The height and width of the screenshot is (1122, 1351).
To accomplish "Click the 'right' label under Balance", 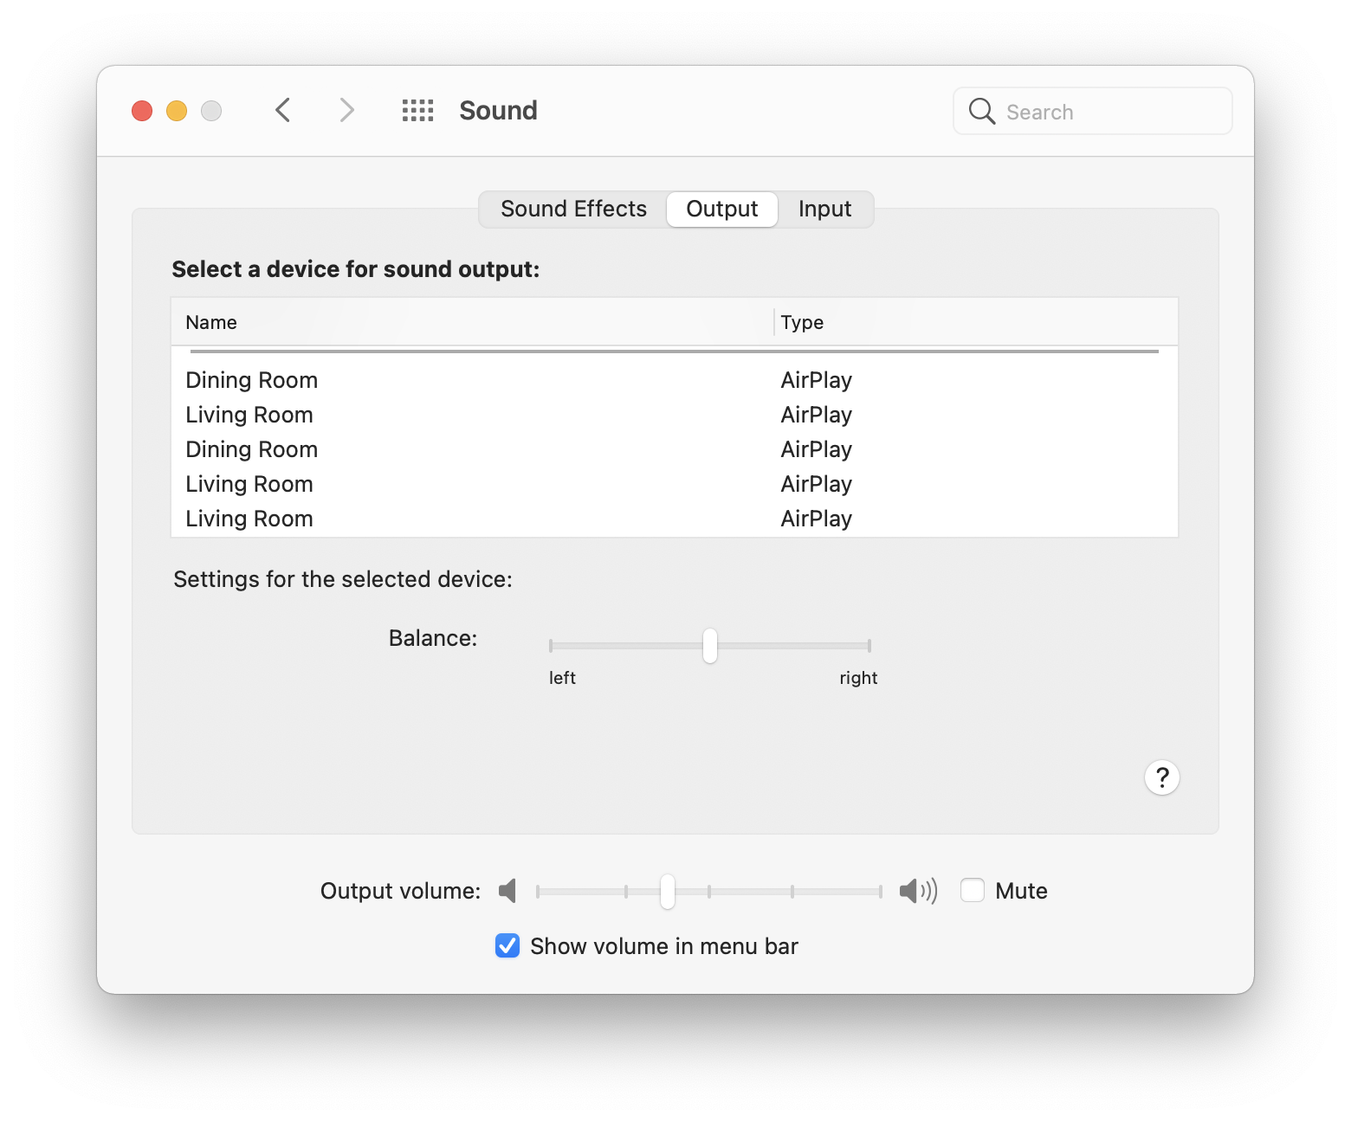I will [x=858, y=678].
